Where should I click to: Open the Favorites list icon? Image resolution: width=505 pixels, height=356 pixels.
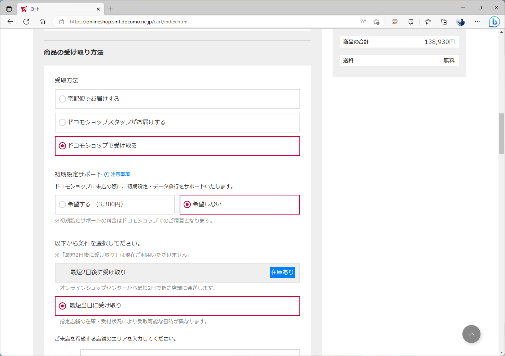[428, 22]
